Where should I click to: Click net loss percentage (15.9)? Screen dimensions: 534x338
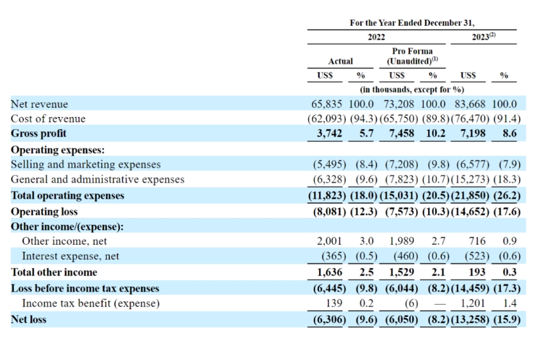[507, 319]
